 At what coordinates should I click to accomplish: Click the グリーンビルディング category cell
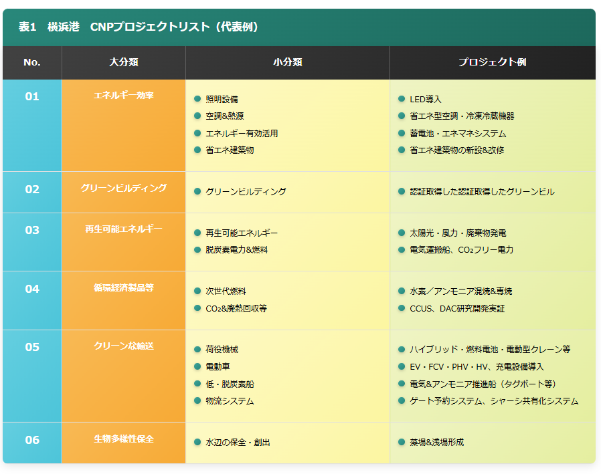click(x=124, y=188)
